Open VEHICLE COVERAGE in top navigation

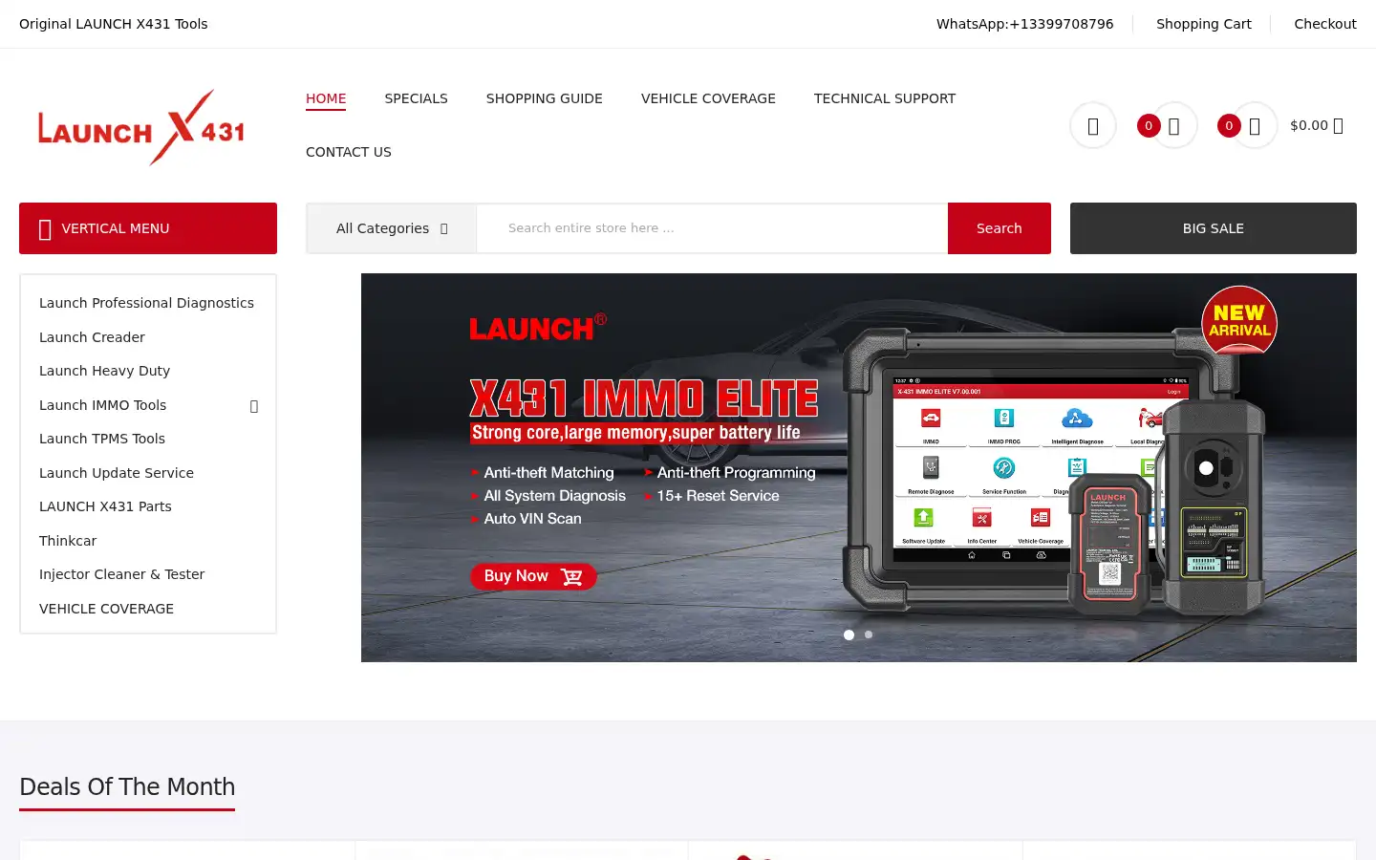coord(708,98)
